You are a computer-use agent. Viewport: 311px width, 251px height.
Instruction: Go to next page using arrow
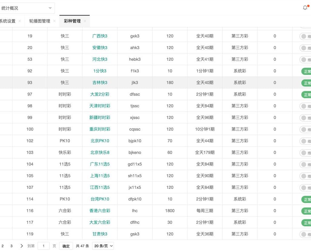[x=22, y=246]
